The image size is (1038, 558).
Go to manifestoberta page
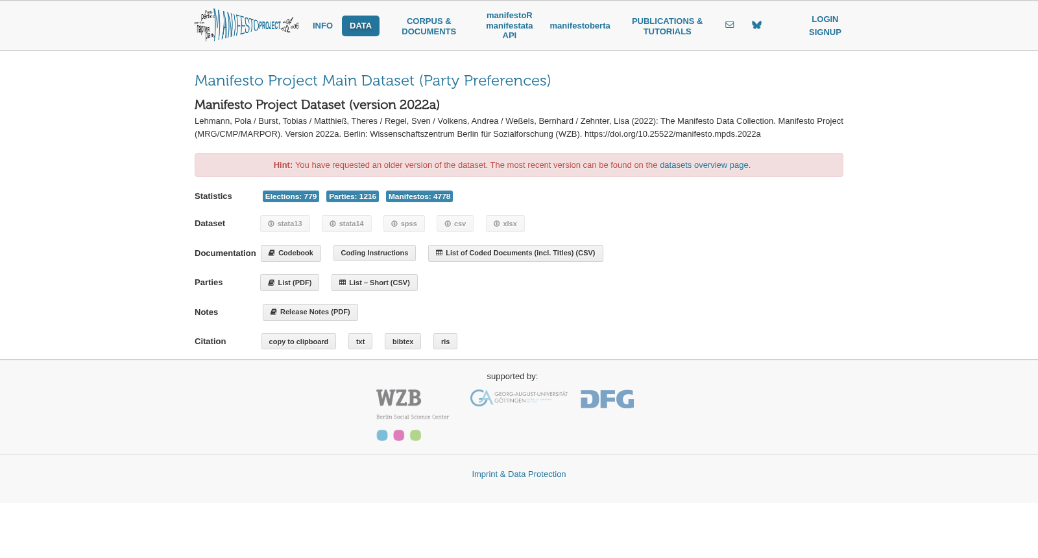pos(580,26)
